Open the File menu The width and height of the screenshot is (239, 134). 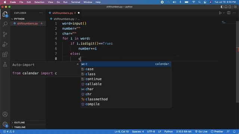pyautogui.click(x=21, y=2)
